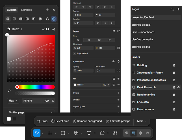This screenshot has width=182, height=140.
Task: Lock aspect ratio beside Dimensions
Action: click(118, 48)
